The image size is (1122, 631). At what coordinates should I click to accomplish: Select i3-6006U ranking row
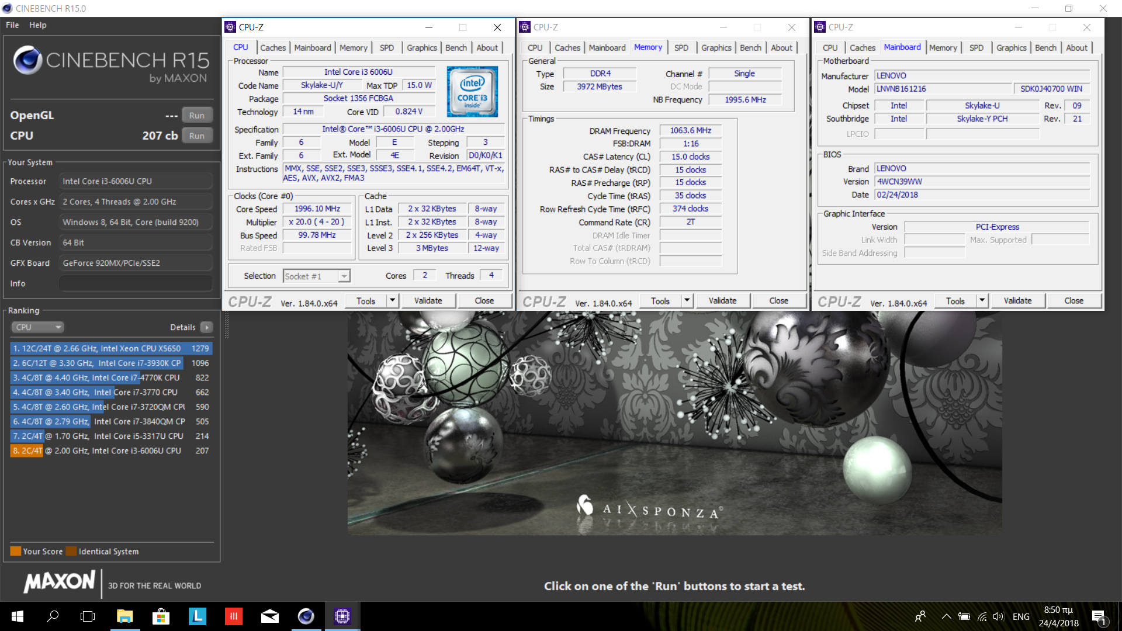[111, 450]
